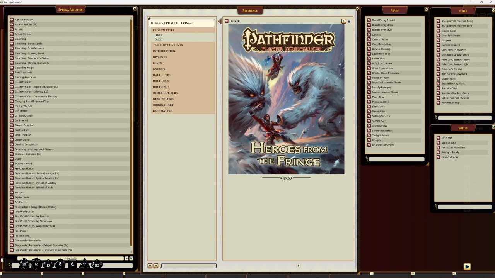This screenshot has height=278, width=495.
Task: Click the d12 die
Action: click(36, 264)
